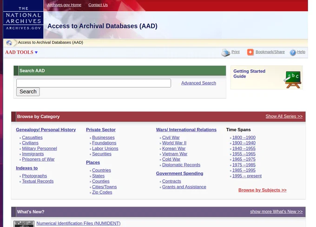Browse by States
316x227 pixels.
pos(99,176)
